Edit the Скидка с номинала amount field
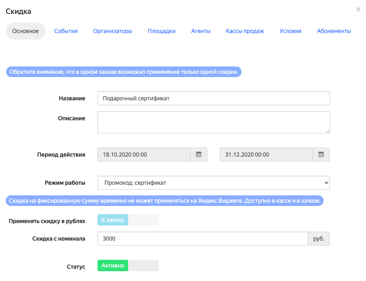 coord(202,239)
